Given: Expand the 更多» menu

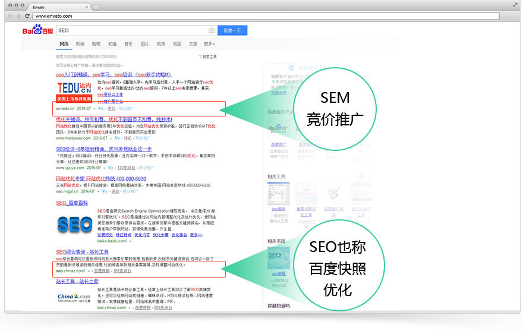Looking at the screenshot, I should tap(209, 44).
